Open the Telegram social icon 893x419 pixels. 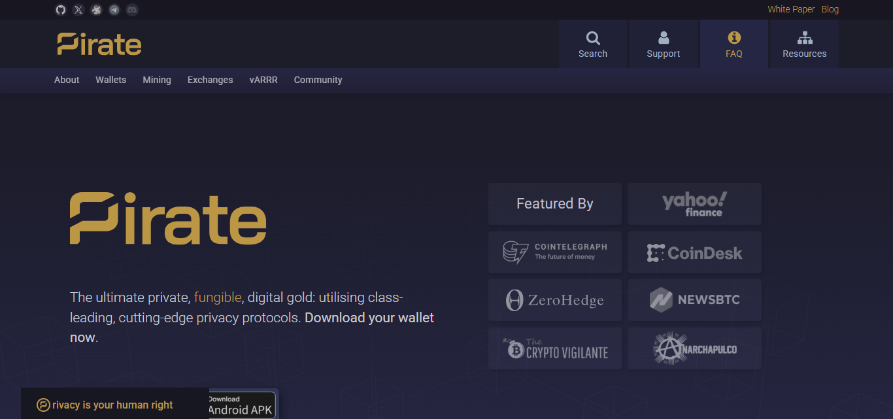pyautogui.click(x=114, y=10)
